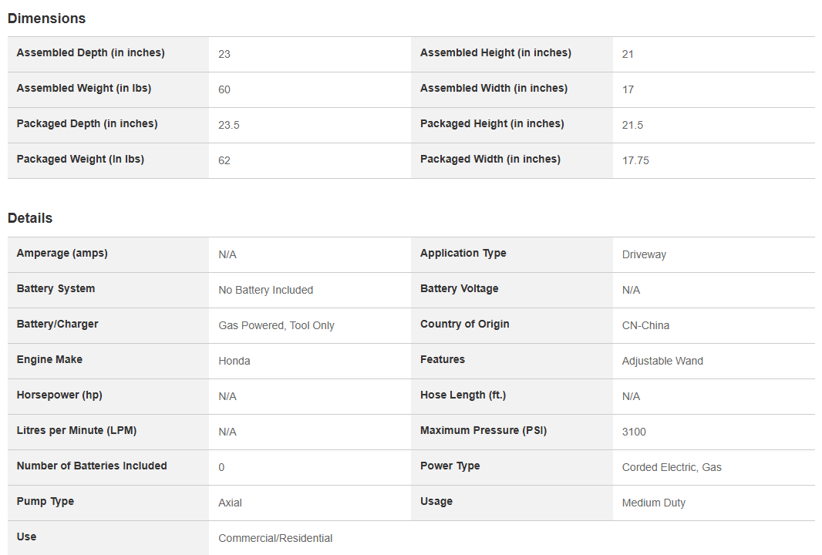Click the Gas Powered, Tool Only value
The height and width of the screenshot is (555, 822).
(276, 325)
